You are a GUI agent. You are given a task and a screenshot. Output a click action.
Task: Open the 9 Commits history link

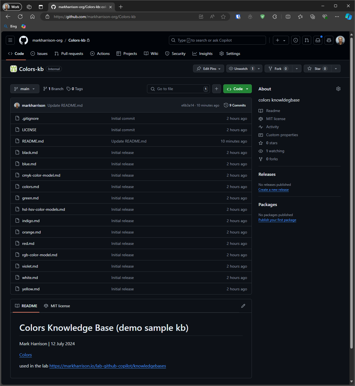tap(235, 105)
